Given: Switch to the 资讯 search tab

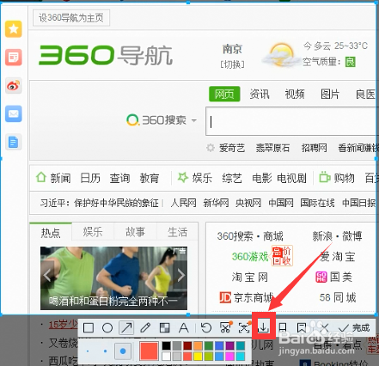Looking at the screenshot, I should click(260, 94).
